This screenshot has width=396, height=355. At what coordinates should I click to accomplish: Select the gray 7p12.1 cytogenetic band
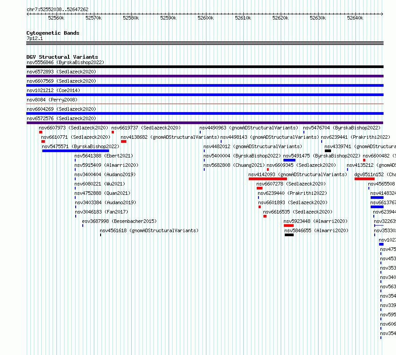pos(205,43)
